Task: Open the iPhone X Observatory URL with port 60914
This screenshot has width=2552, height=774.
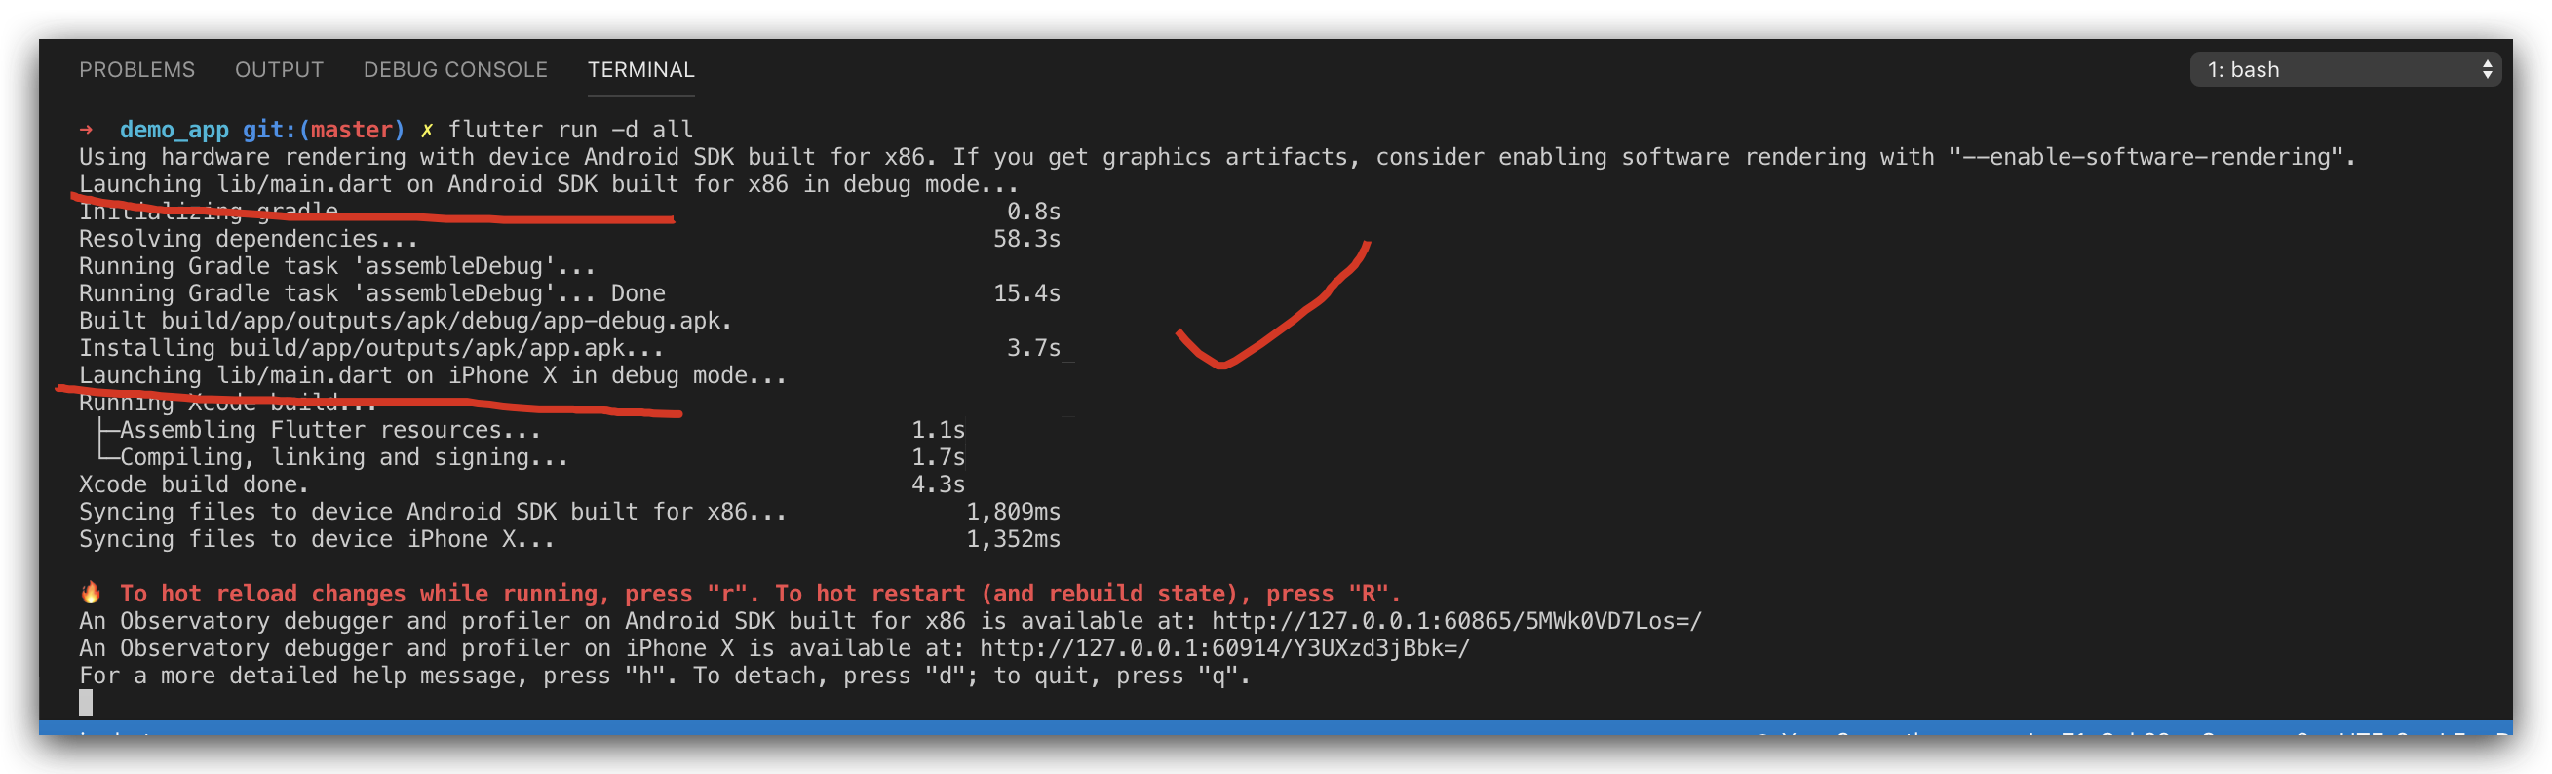Action: [1224, 648]
